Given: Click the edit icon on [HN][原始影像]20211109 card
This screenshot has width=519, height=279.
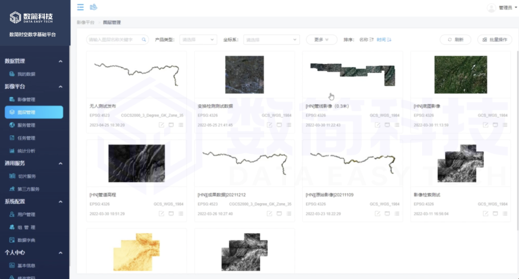Looking at the screenshot, I should 377,214.
